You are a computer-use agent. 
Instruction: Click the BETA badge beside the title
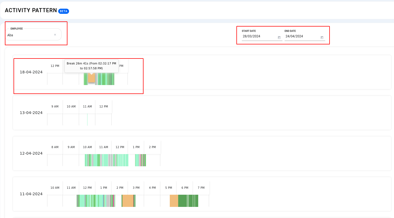pos(64,11)
